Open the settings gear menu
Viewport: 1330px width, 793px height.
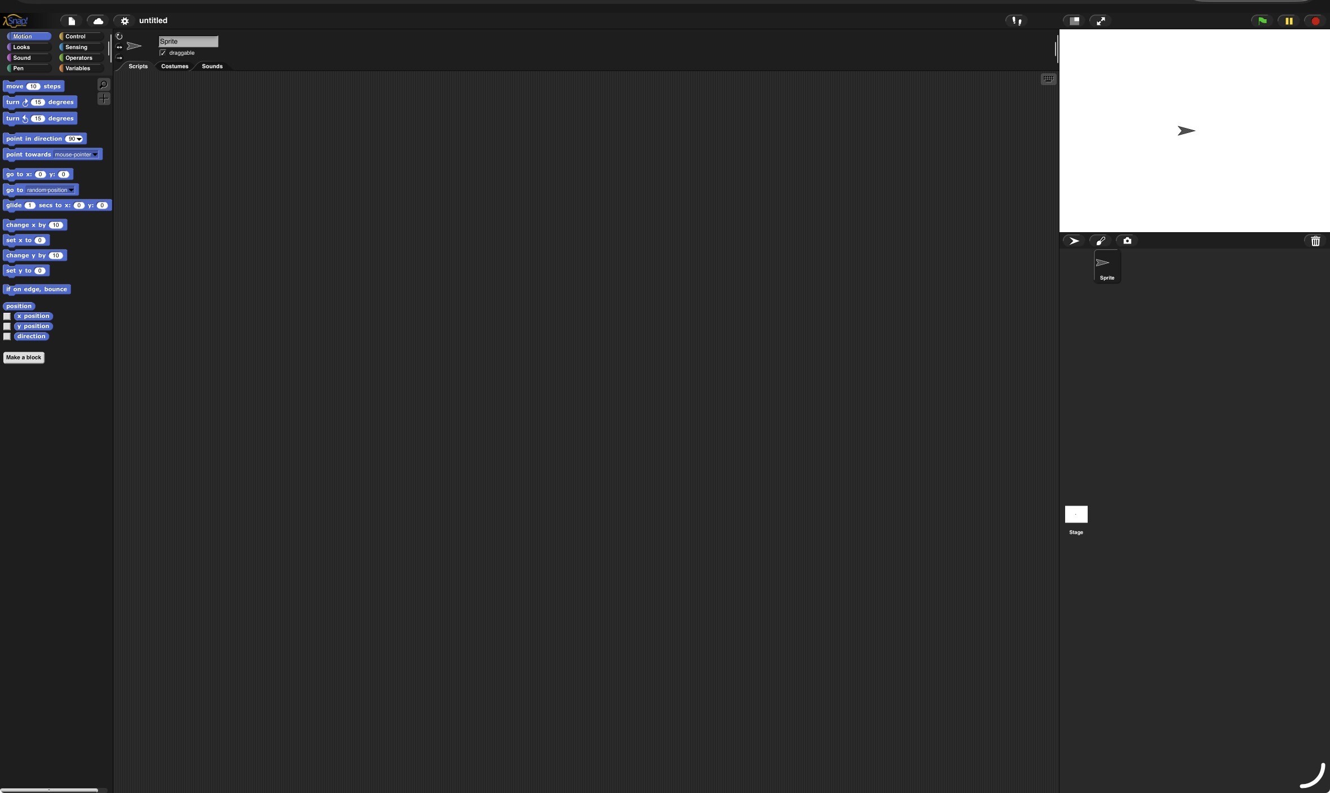pos(125,21)
